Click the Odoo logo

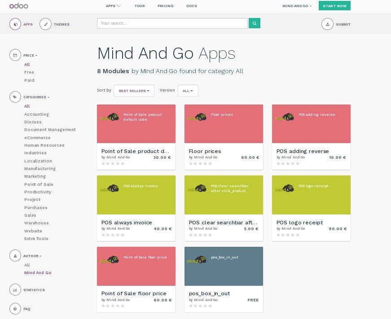tap(19, 6)
